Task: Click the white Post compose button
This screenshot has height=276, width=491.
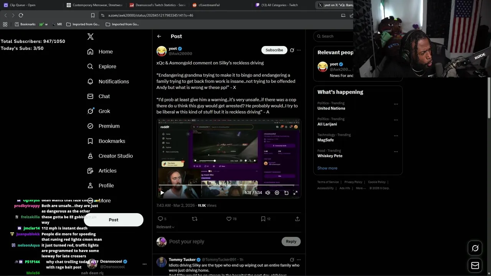Action: coord(114,220)
